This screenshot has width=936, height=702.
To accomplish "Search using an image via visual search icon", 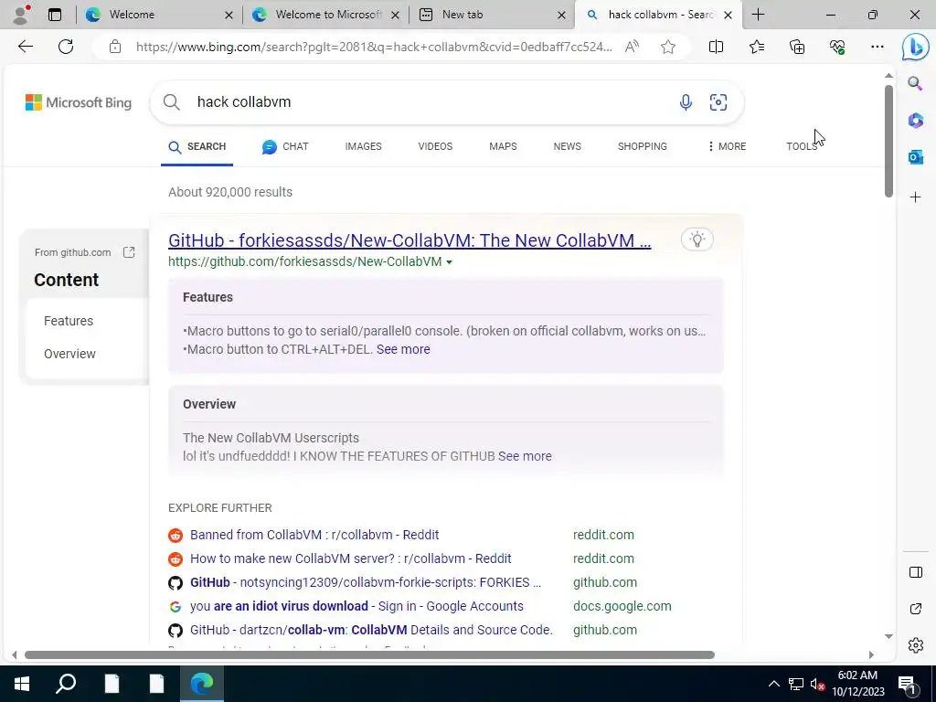I will pos(718,102).
